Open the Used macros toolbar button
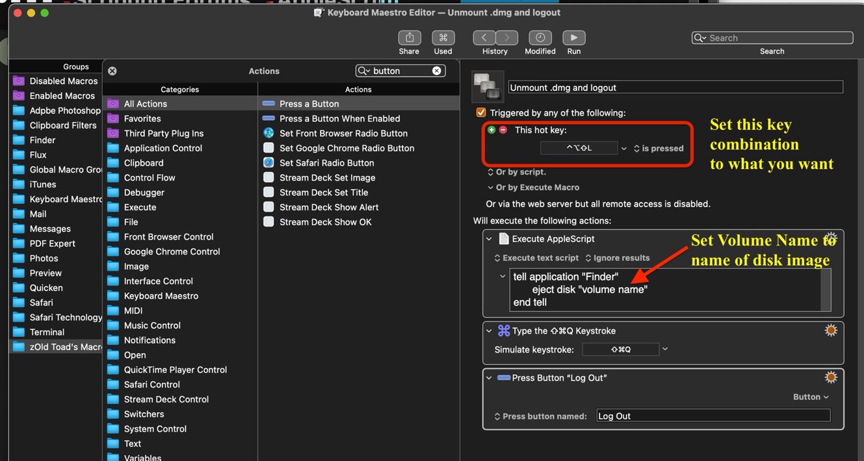Screen dimensions: 864x461 (443, 38)
